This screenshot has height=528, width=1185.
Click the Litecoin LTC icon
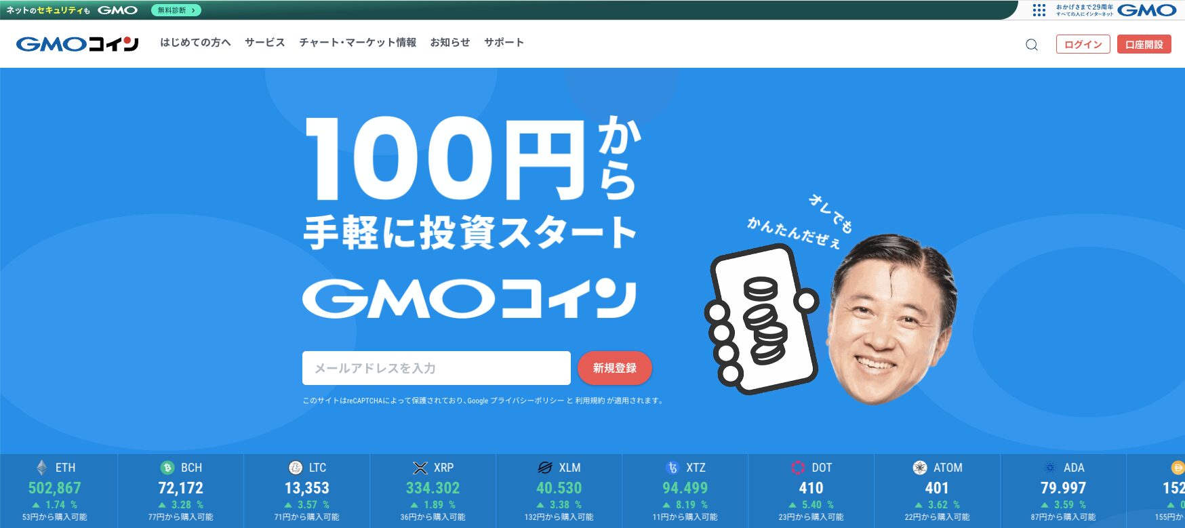pos(296,468)
